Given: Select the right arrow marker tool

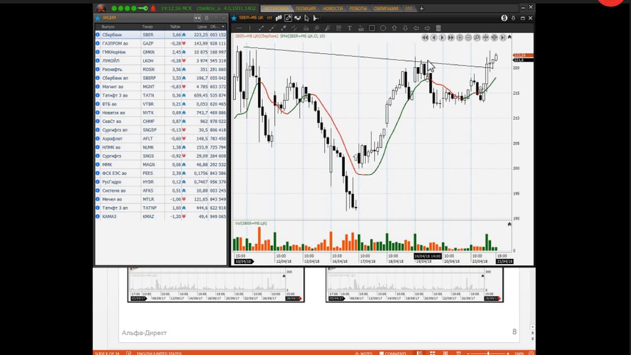Looking at the screenshot, I should pos(427,28).
